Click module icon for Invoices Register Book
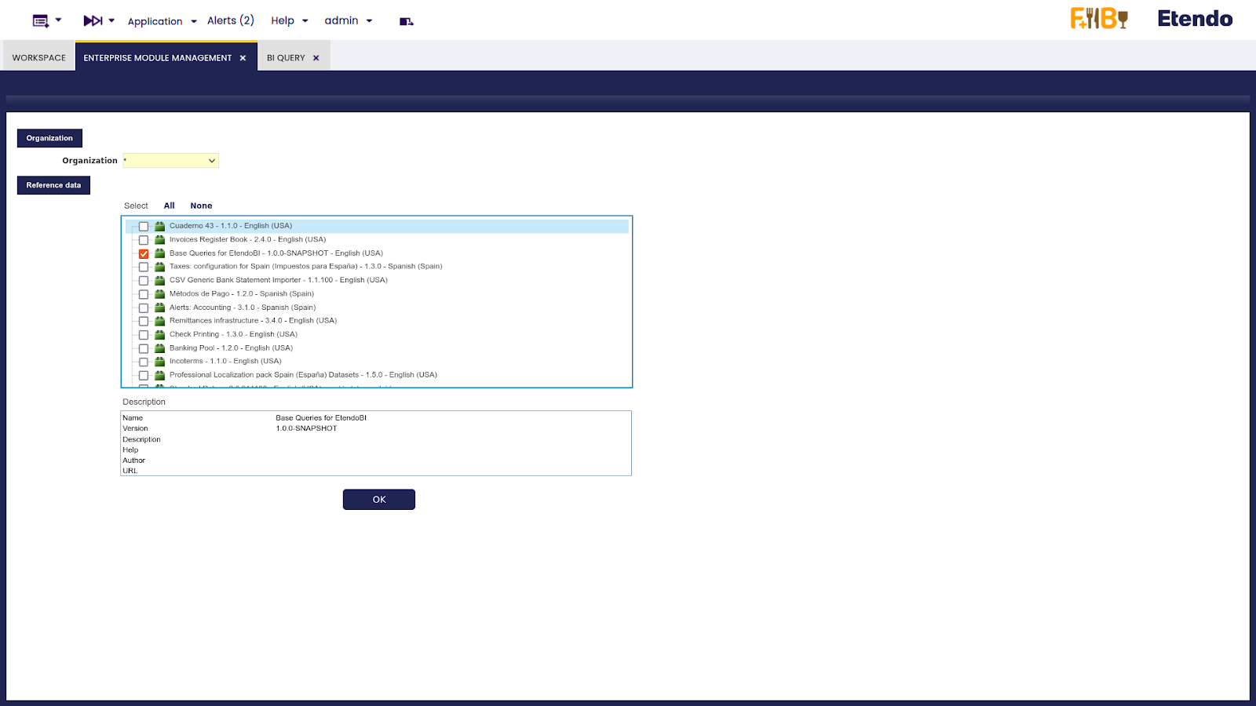Viewport: 1256px width, 706px height. click(x=159, y=240)
